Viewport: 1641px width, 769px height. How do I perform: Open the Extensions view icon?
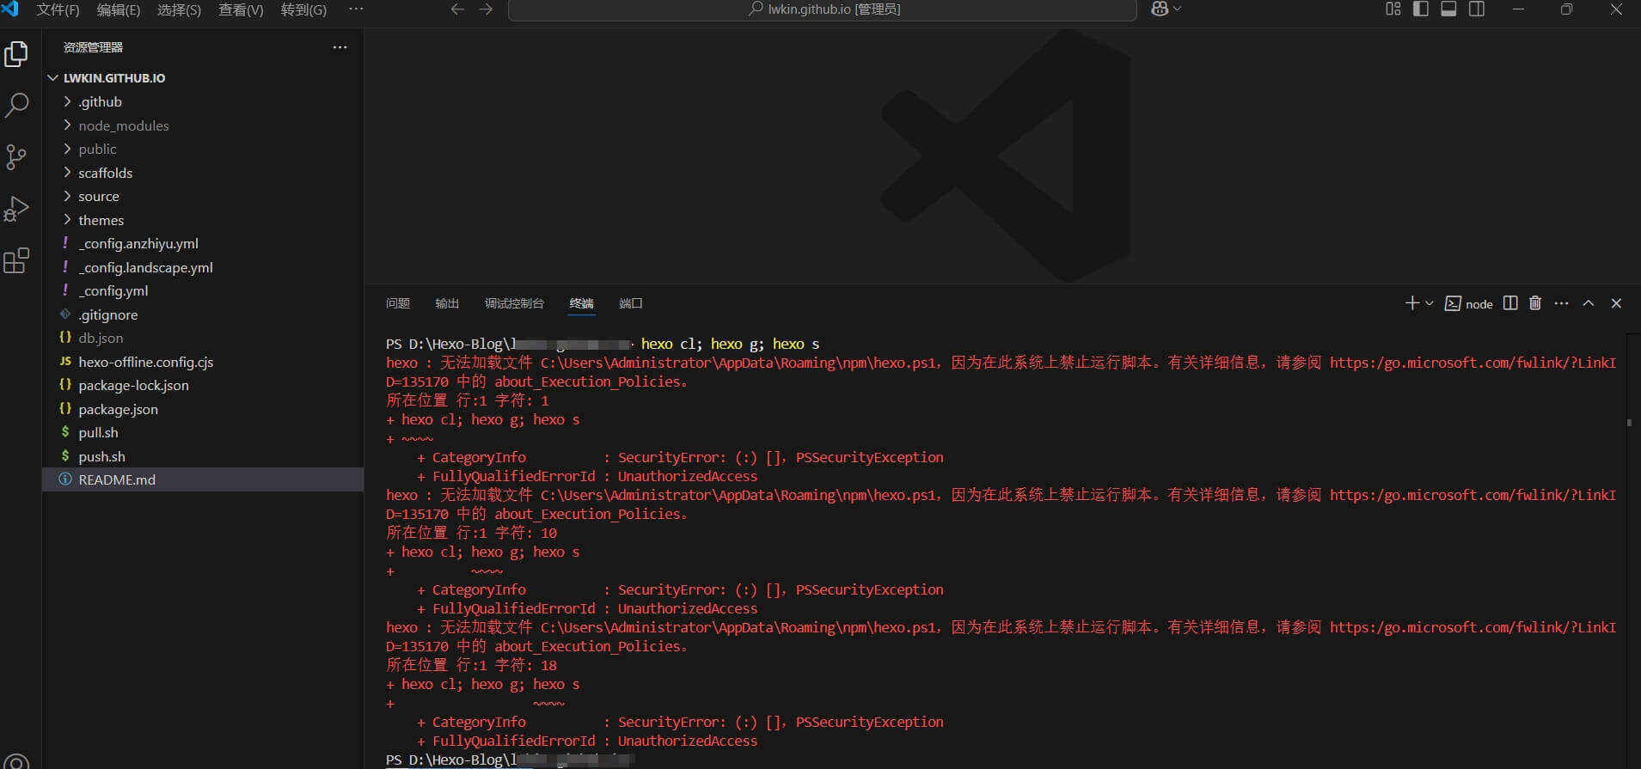click(x=16, y=260)
